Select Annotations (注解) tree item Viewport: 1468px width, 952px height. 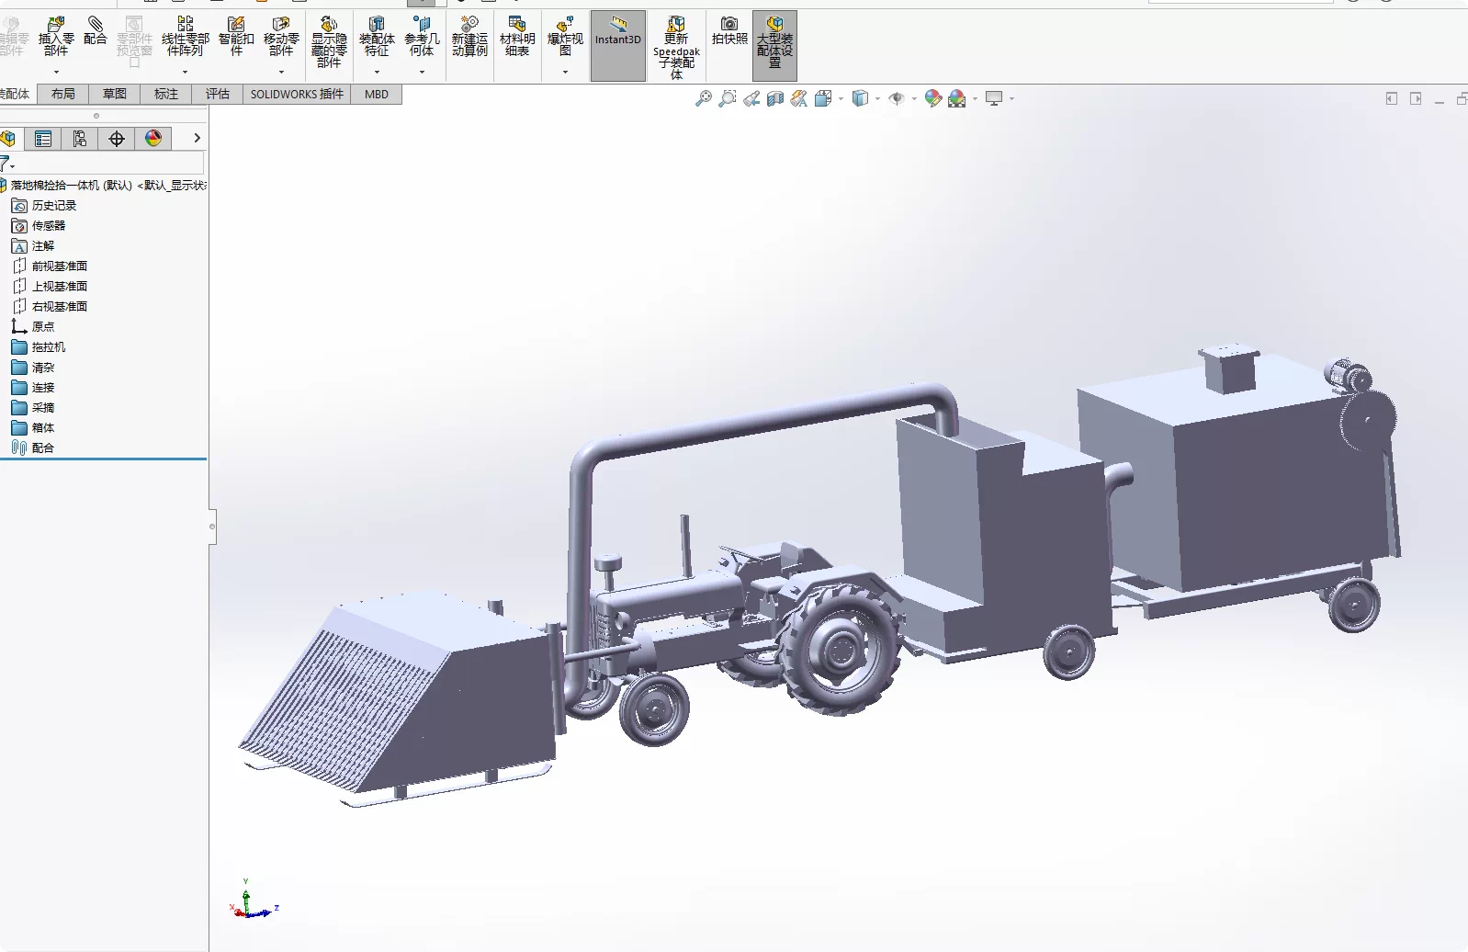point(33,245)
